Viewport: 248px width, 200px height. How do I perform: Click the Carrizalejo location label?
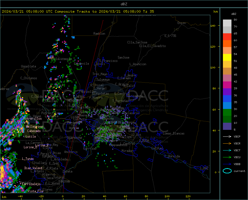(x=31, y=184)
